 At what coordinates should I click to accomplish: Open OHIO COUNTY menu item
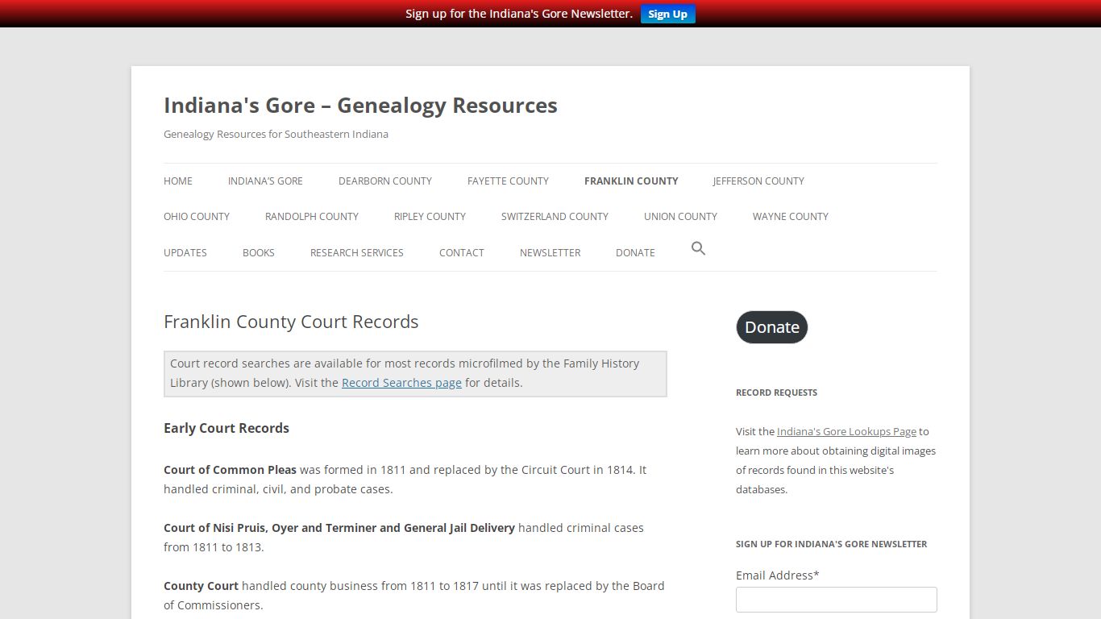click(x=197, y=217)
